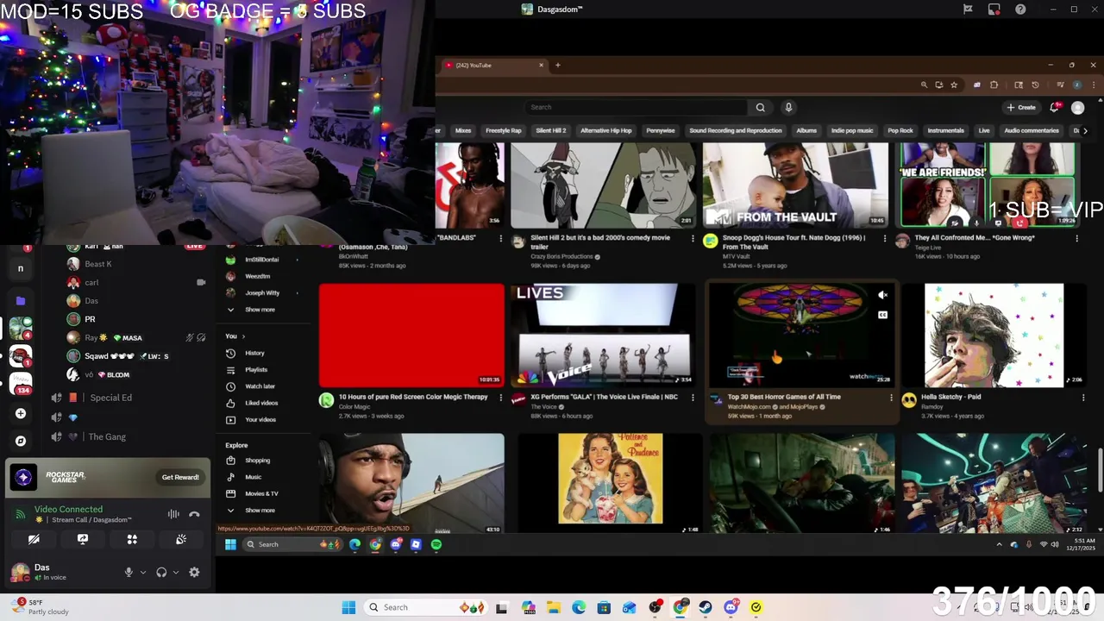This screenshot has height=621, width=1104.
Task: Open the Joseph Witty subscription channel
Action: tap(262, 293)
